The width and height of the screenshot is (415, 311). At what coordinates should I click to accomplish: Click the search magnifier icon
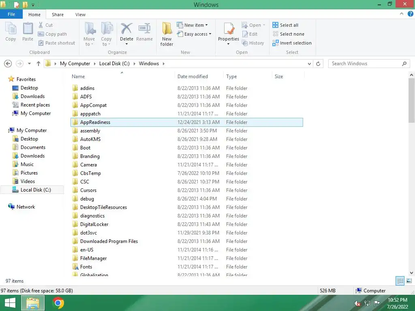click(404, 64)
